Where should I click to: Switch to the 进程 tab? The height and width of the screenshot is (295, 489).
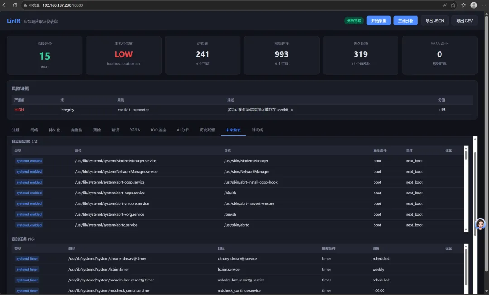(15, 130)
